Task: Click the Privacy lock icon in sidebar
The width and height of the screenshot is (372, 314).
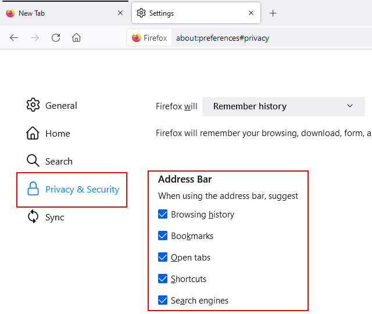Action: tap(33, 188)
